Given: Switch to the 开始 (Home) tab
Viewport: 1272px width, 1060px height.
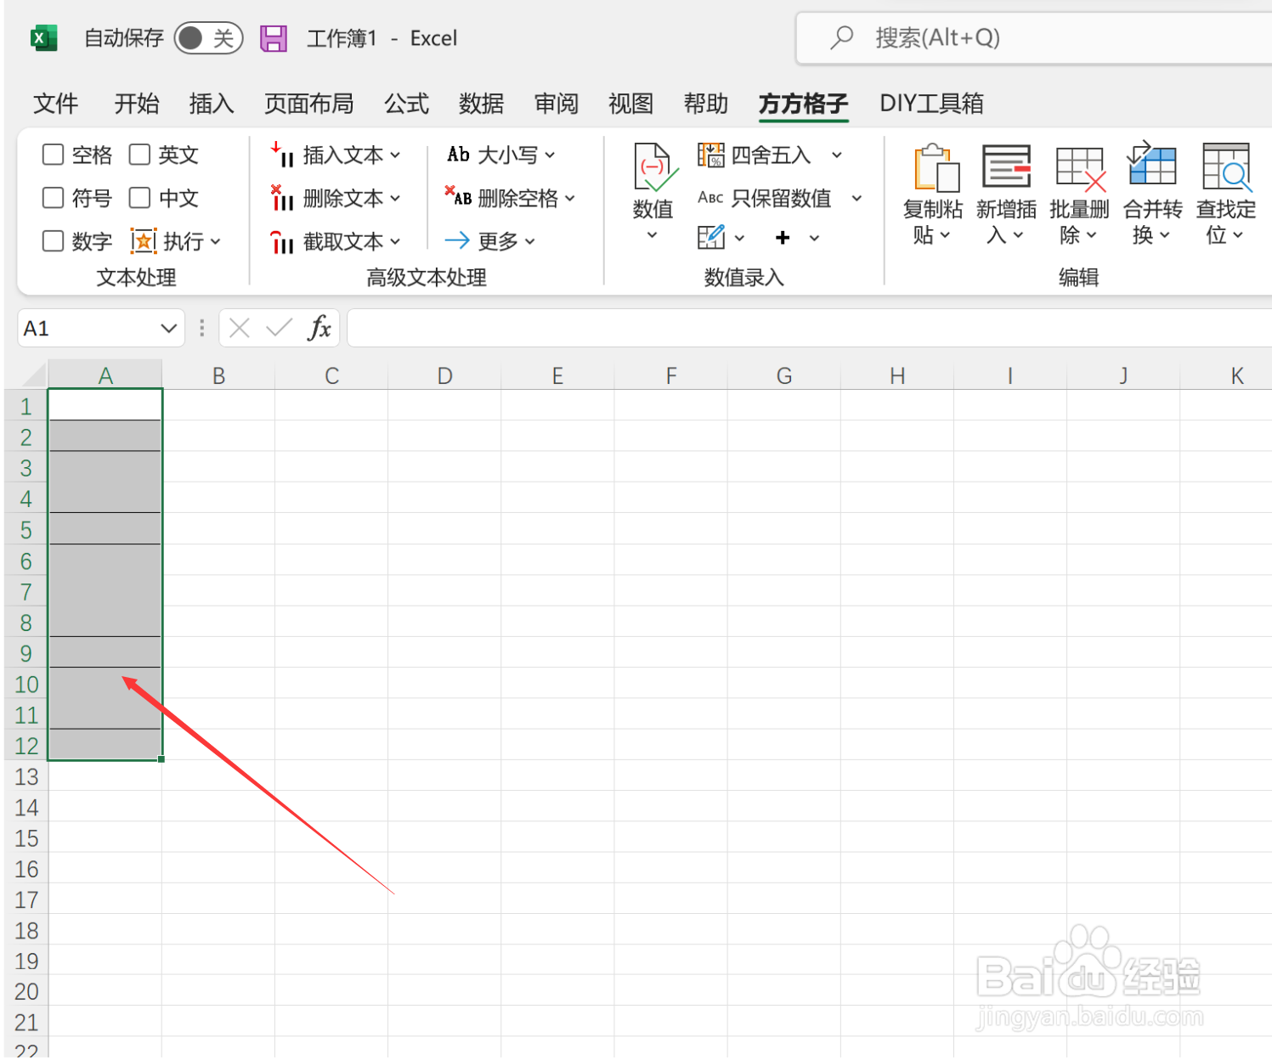Looking at the screenshot, I should coord(137,104).
